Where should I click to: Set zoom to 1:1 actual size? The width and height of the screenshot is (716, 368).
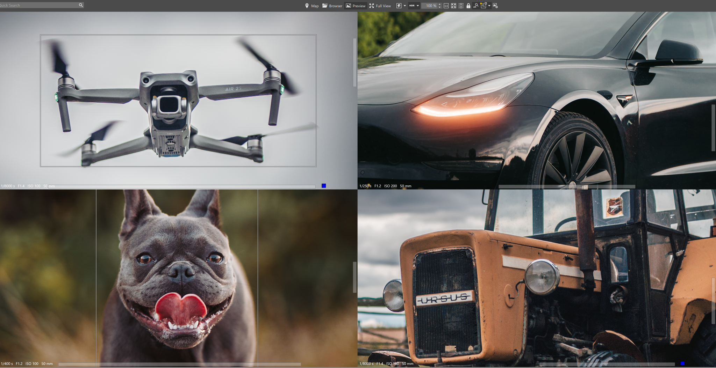click(446, 6)
